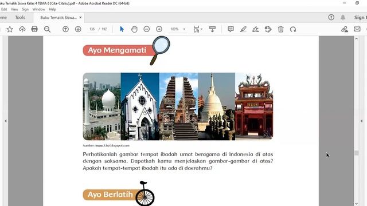Open the Sign menu
367x206 pixels.
tap(25, 9)
